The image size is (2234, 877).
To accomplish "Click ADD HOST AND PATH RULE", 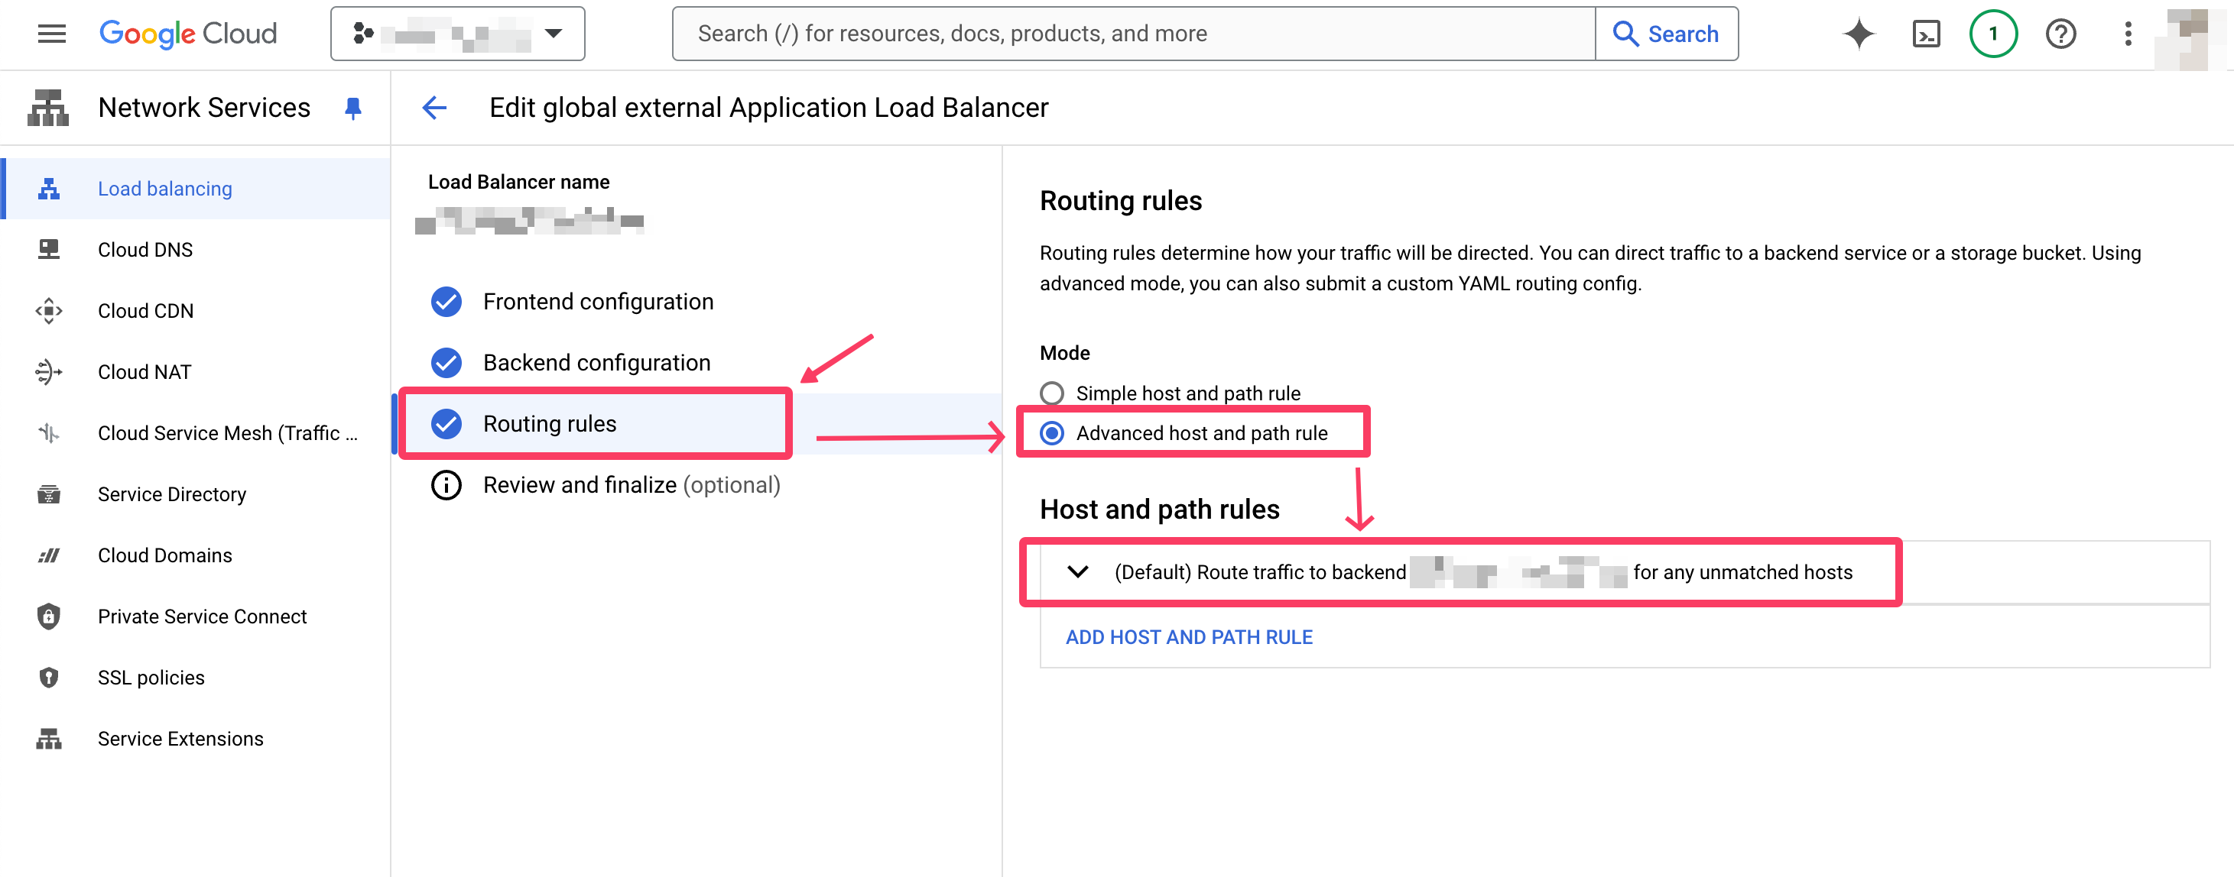I will pyautogui.click(x=1188, y=637).
